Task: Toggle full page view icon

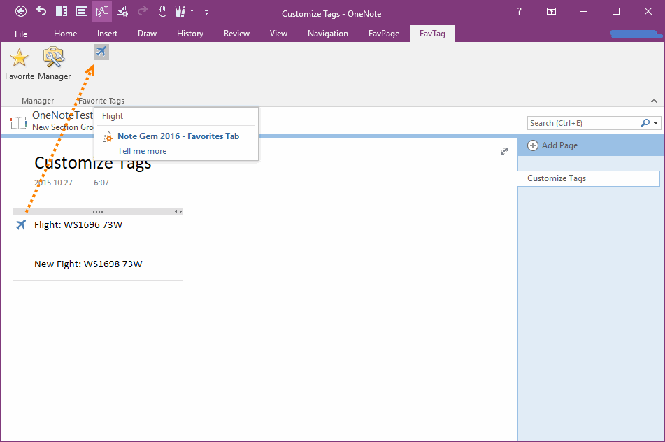Action: pos(82,11)
